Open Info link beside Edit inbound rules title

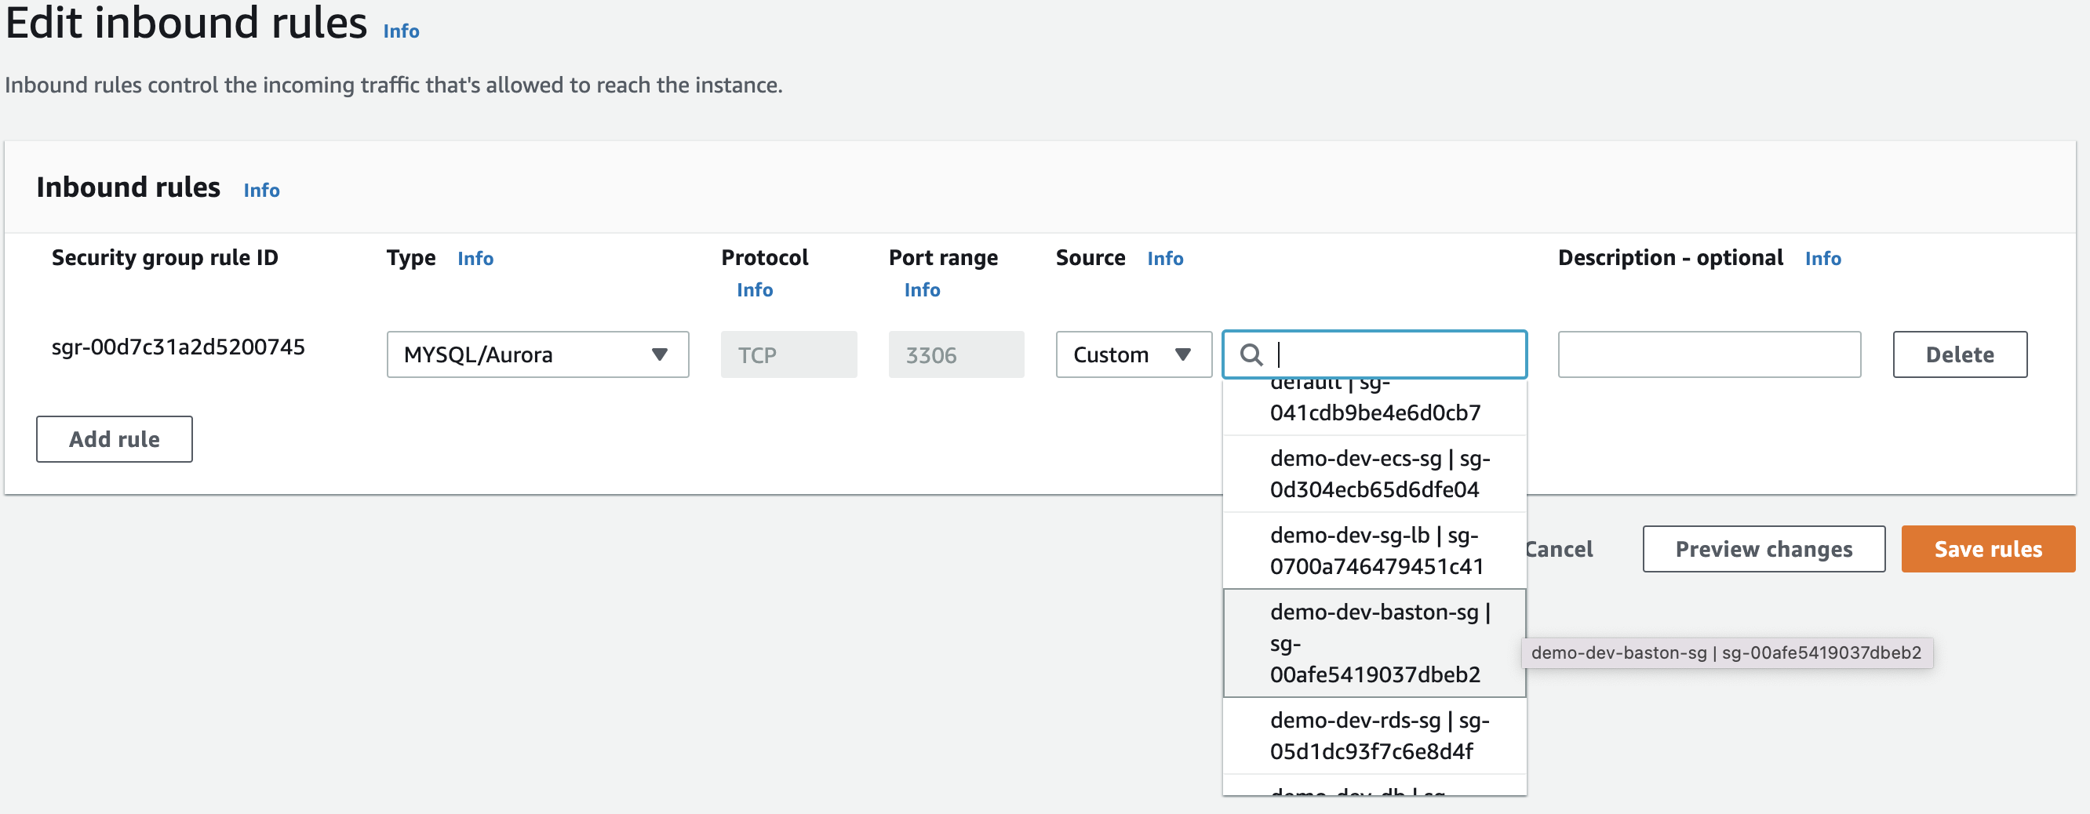coord(401,31)
